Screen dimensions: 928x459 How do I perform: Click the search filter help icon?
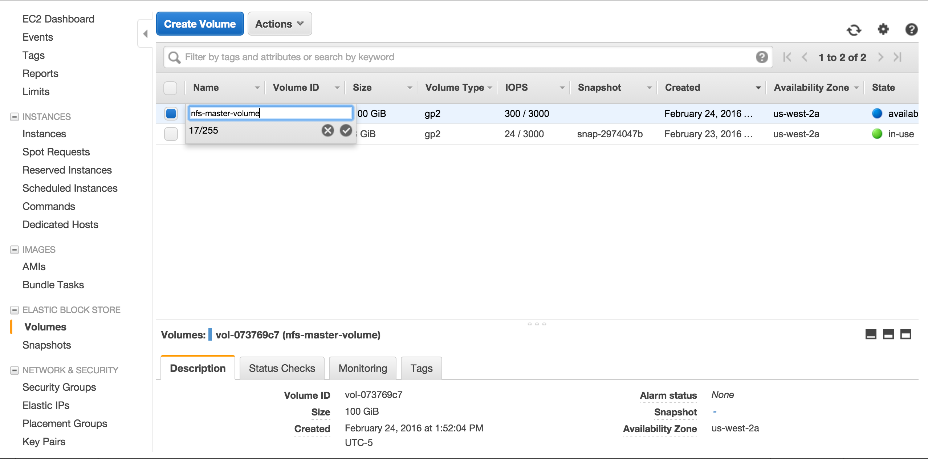point(762,57)
